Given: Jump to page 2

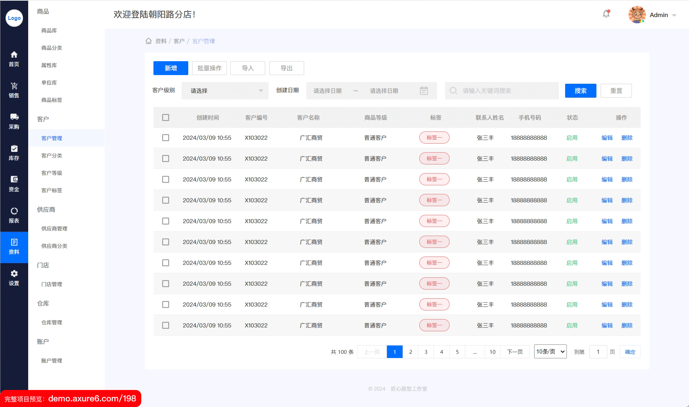Looking at the screenshot, I should pos(411,352).
